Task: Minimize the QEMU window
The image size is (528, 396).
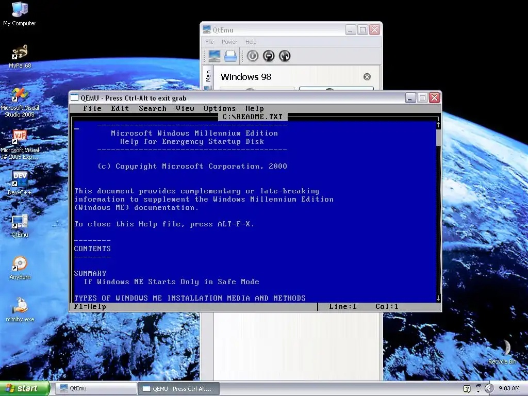Action: 410,97
